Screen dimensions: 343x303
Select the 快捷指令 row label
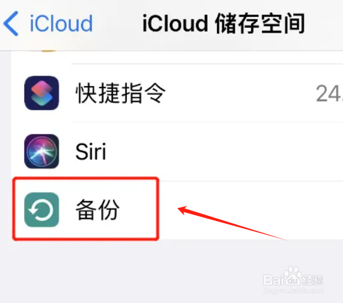(120, 93)
